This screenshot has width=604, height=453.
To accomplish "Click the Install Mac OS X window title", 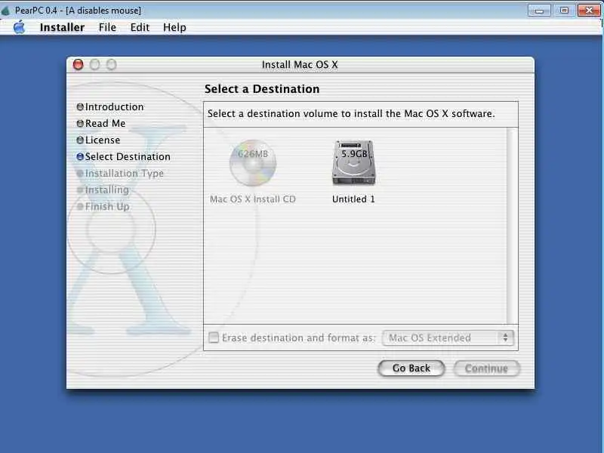I will pyautogui.click(x=300, y=65).
